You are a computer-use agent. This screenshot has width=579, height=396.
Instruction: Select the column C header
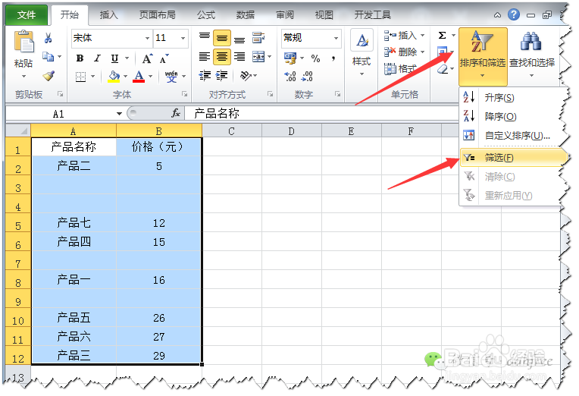[x=232, y=131]
